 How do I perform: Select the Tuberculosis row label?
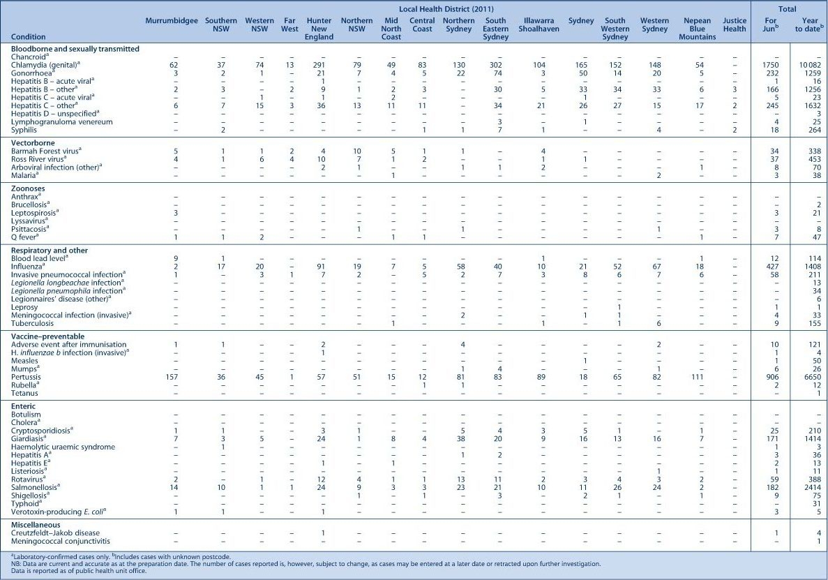click(x=32, y=323)
